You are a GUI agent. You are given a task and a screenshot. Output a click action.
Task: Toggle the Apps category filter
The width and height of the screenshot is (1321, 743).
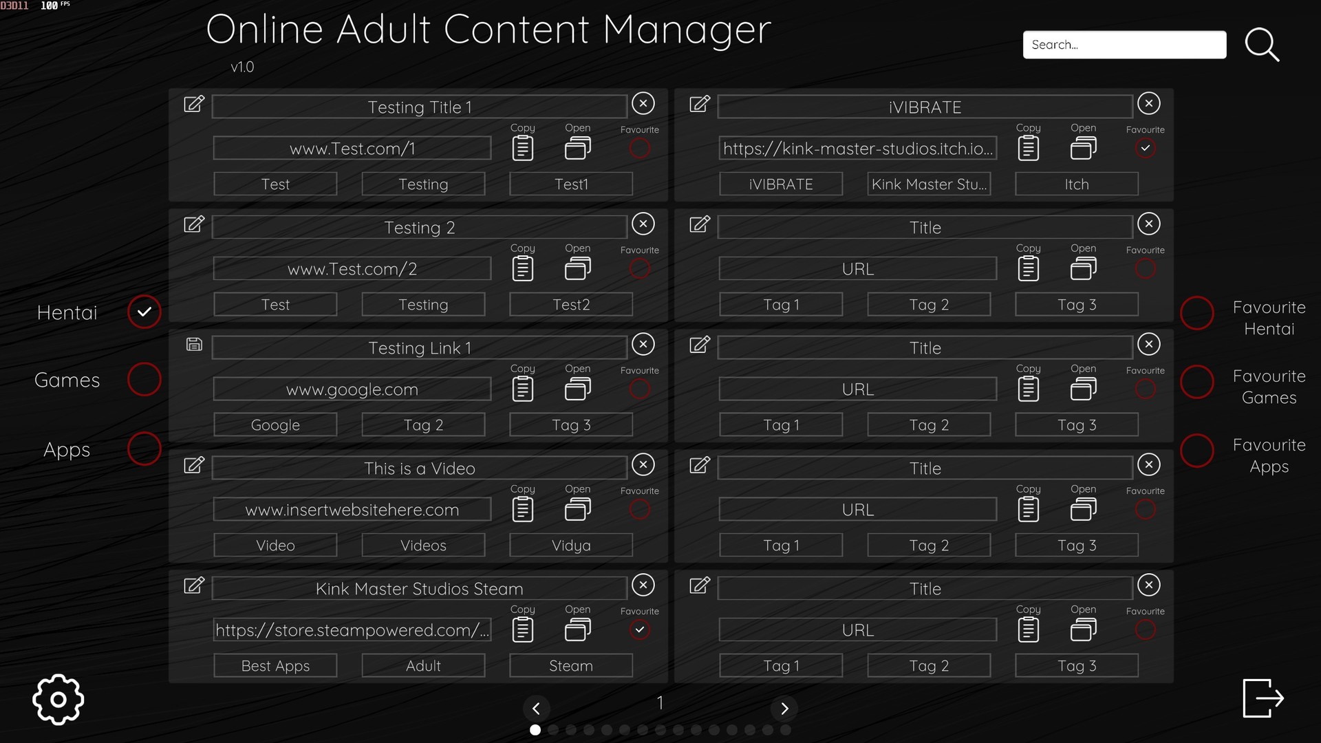coord(144,449)
